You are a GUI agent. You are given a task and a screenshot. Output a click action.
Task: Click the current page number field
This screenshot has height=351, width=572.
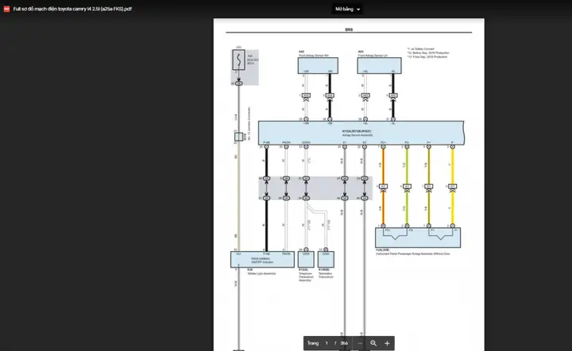click(327, 343)
